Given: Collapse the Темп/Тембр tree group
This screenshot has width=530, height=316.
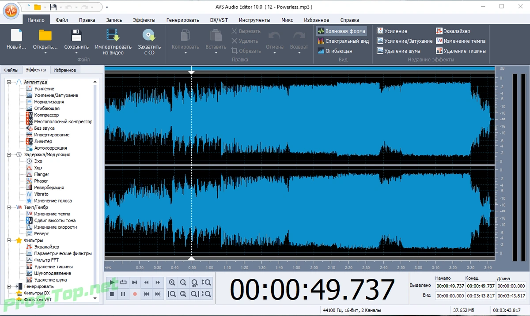Looking at the screenshot, I should pos(9,207).
